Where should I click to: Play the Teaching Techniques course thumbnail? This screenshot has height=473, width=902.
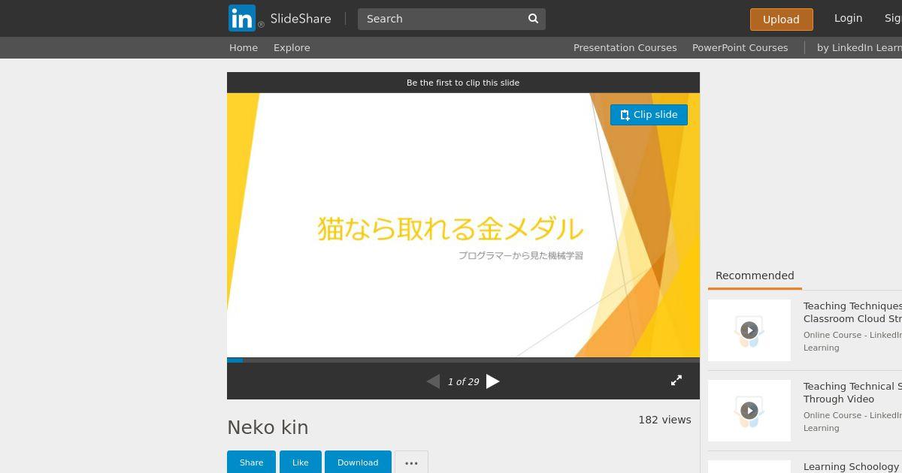pyautogui.click(x=749, y=330)
